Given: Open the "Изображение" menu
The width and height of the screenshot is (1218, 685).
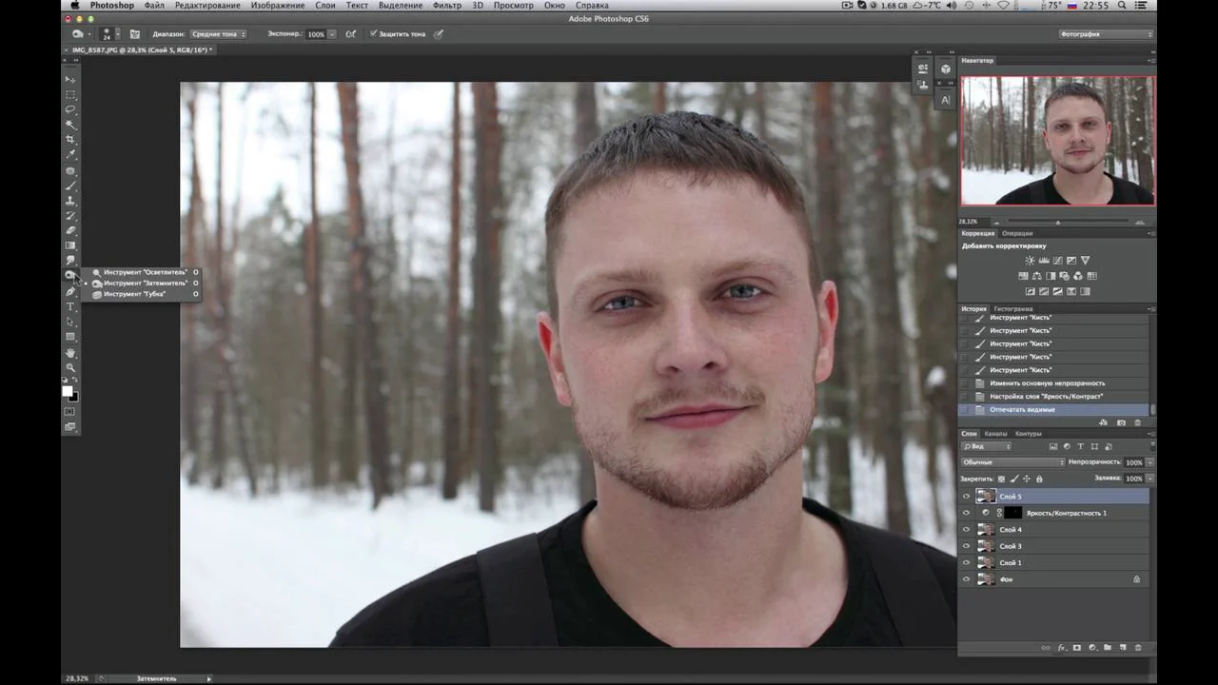Looking at the screenshot, I should (x=278, y=6).
